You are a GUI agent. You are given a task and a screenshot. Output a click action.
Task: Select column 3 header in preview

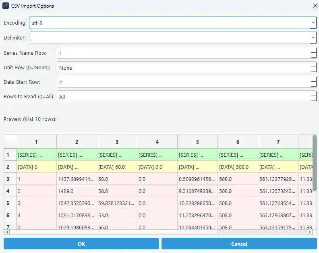coord(117,142)
